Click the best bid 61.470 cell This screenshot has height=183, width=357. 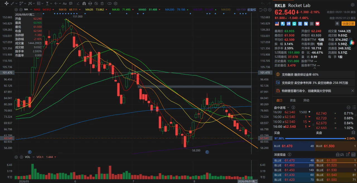[x=294, y=146]
